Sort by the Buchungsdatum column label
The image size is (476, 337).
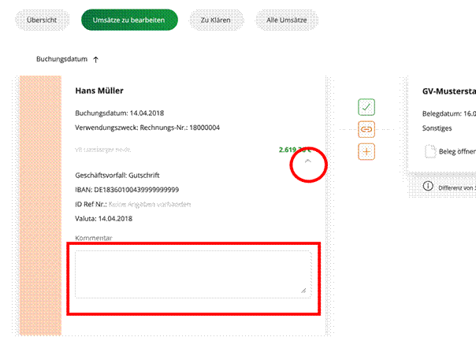(x=61, y=59)
